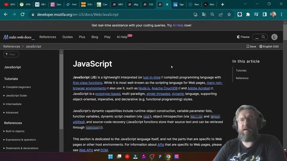Image resolution: width=287 pixels, height=161 pixels.
Task: Open AI Help from the header
Action: tap(122, 37)
